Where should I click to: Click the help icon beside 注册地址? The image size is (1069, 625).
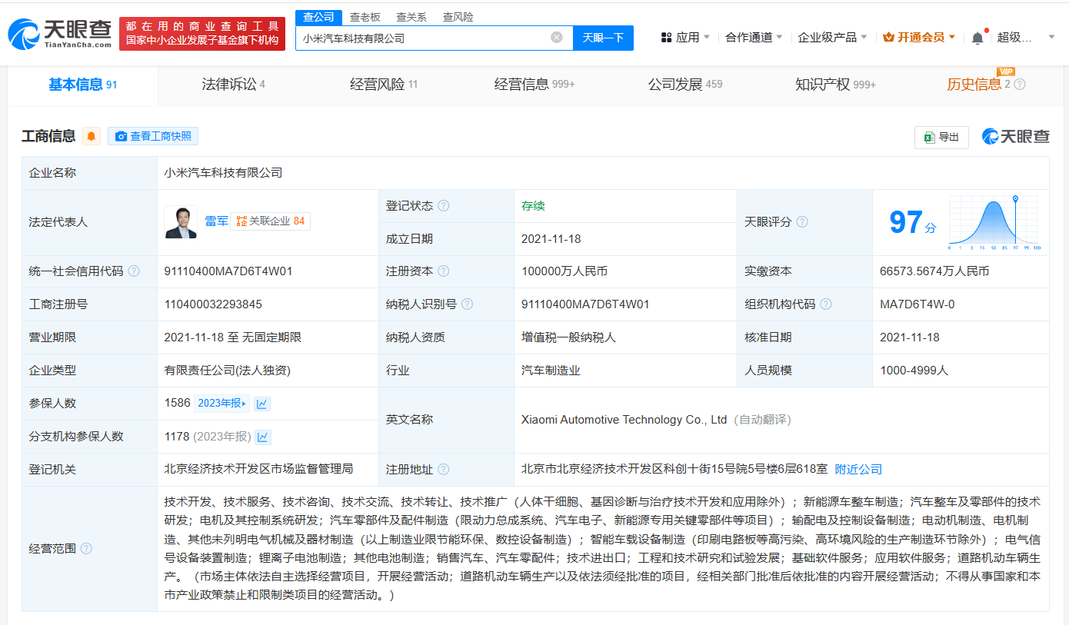coord(443,470)
